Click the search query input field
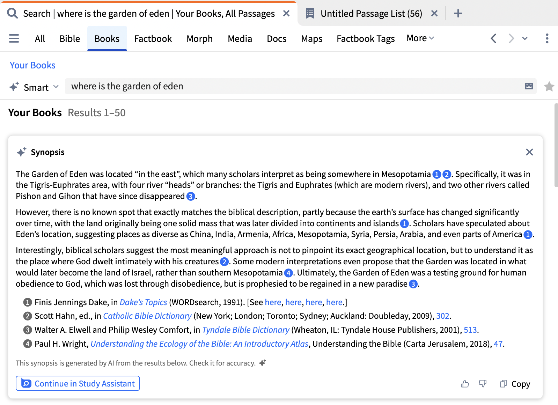Screen dimensions: 558x405 coord(300,86)
